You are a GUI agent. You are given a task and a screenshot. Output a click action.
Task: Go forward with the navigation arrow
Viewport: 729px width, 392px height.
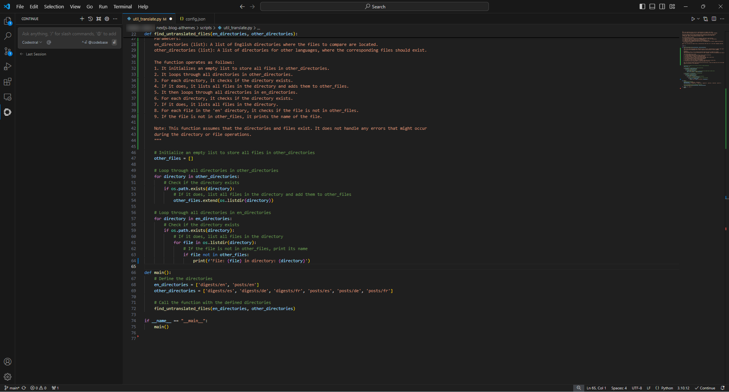252,6
